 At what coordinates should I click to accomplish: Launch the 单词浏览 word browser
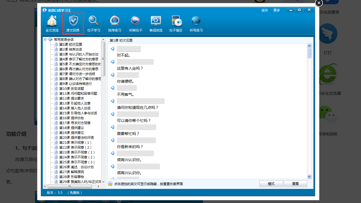pos(156,24)
